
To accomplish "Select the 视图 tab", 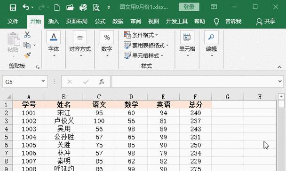I will pos(153,21).
